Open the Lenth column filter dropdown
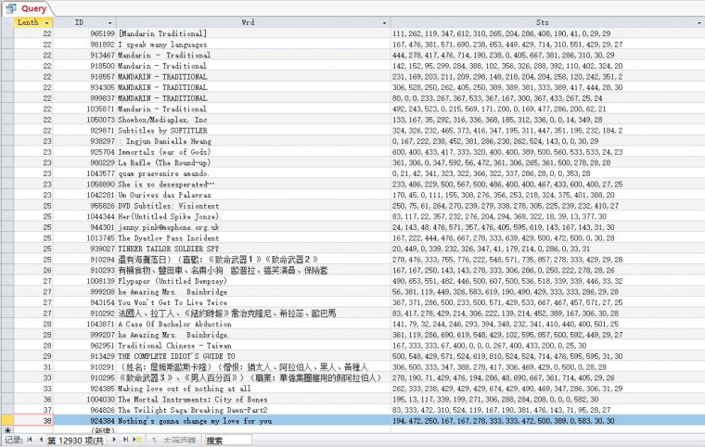705x447 pixels. [x=46, y=22]
